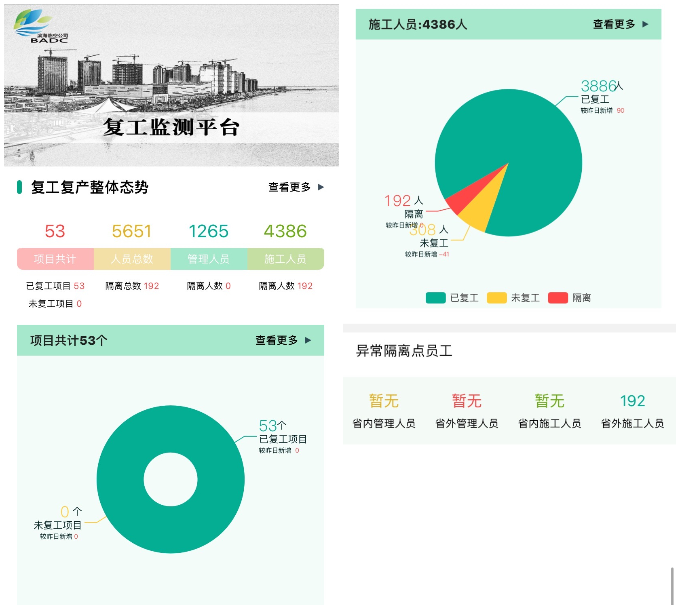This screenshot has height=609, width=680.
Task: Select the 项目共计 pink tab
Action: tap(55, 259)
